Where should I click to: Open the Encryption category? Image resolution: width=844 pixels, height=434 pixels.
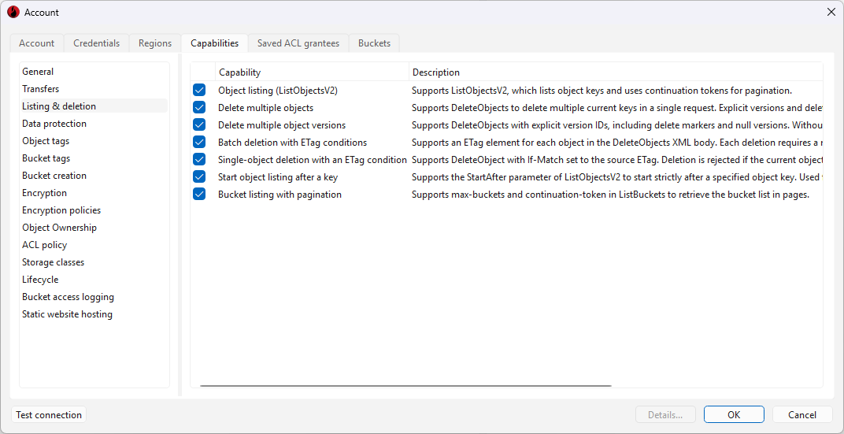(x=94, y=193)
